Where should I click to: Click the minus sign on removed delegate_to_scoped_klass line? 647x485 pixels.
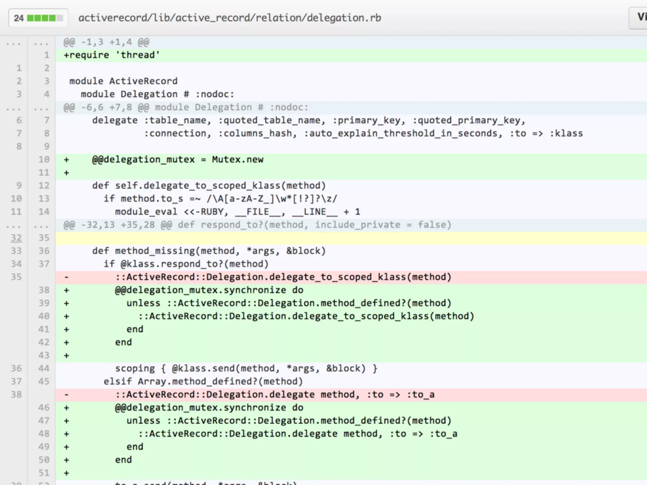[x=66, y=277]
